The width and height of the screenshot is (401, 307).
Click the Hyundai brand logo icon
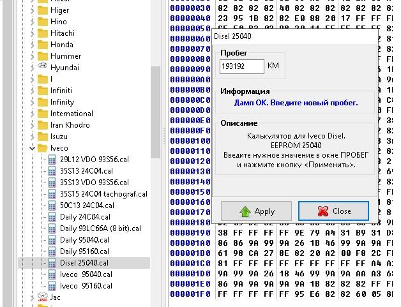coord(42,66)
